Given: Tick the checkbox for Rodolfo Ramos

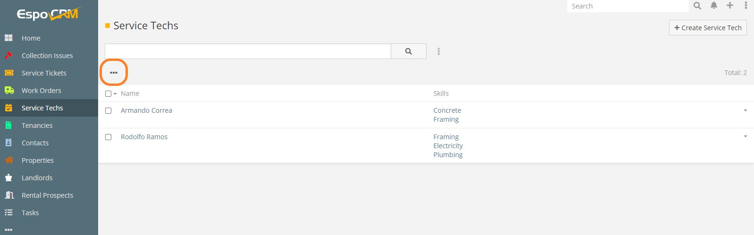Looking at the screenshot, I should [109, 137].
